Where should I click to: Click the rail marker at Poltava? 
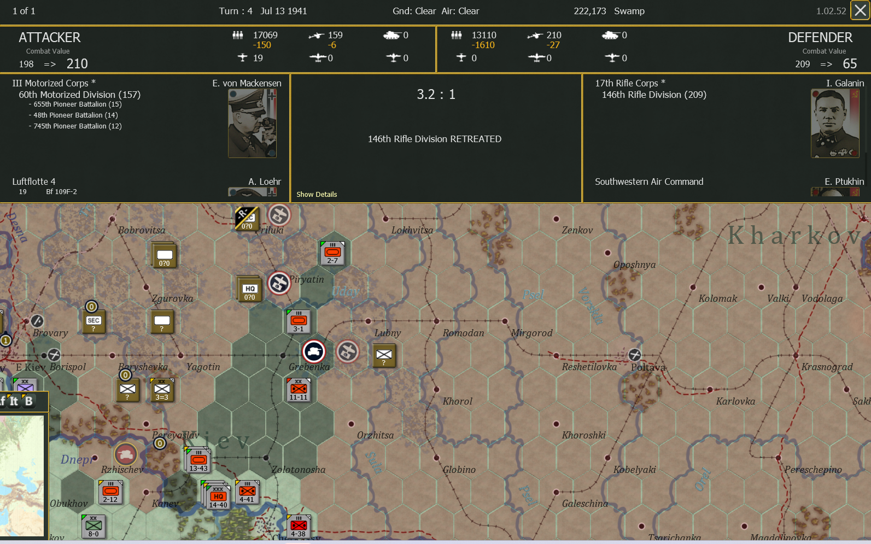634,354
